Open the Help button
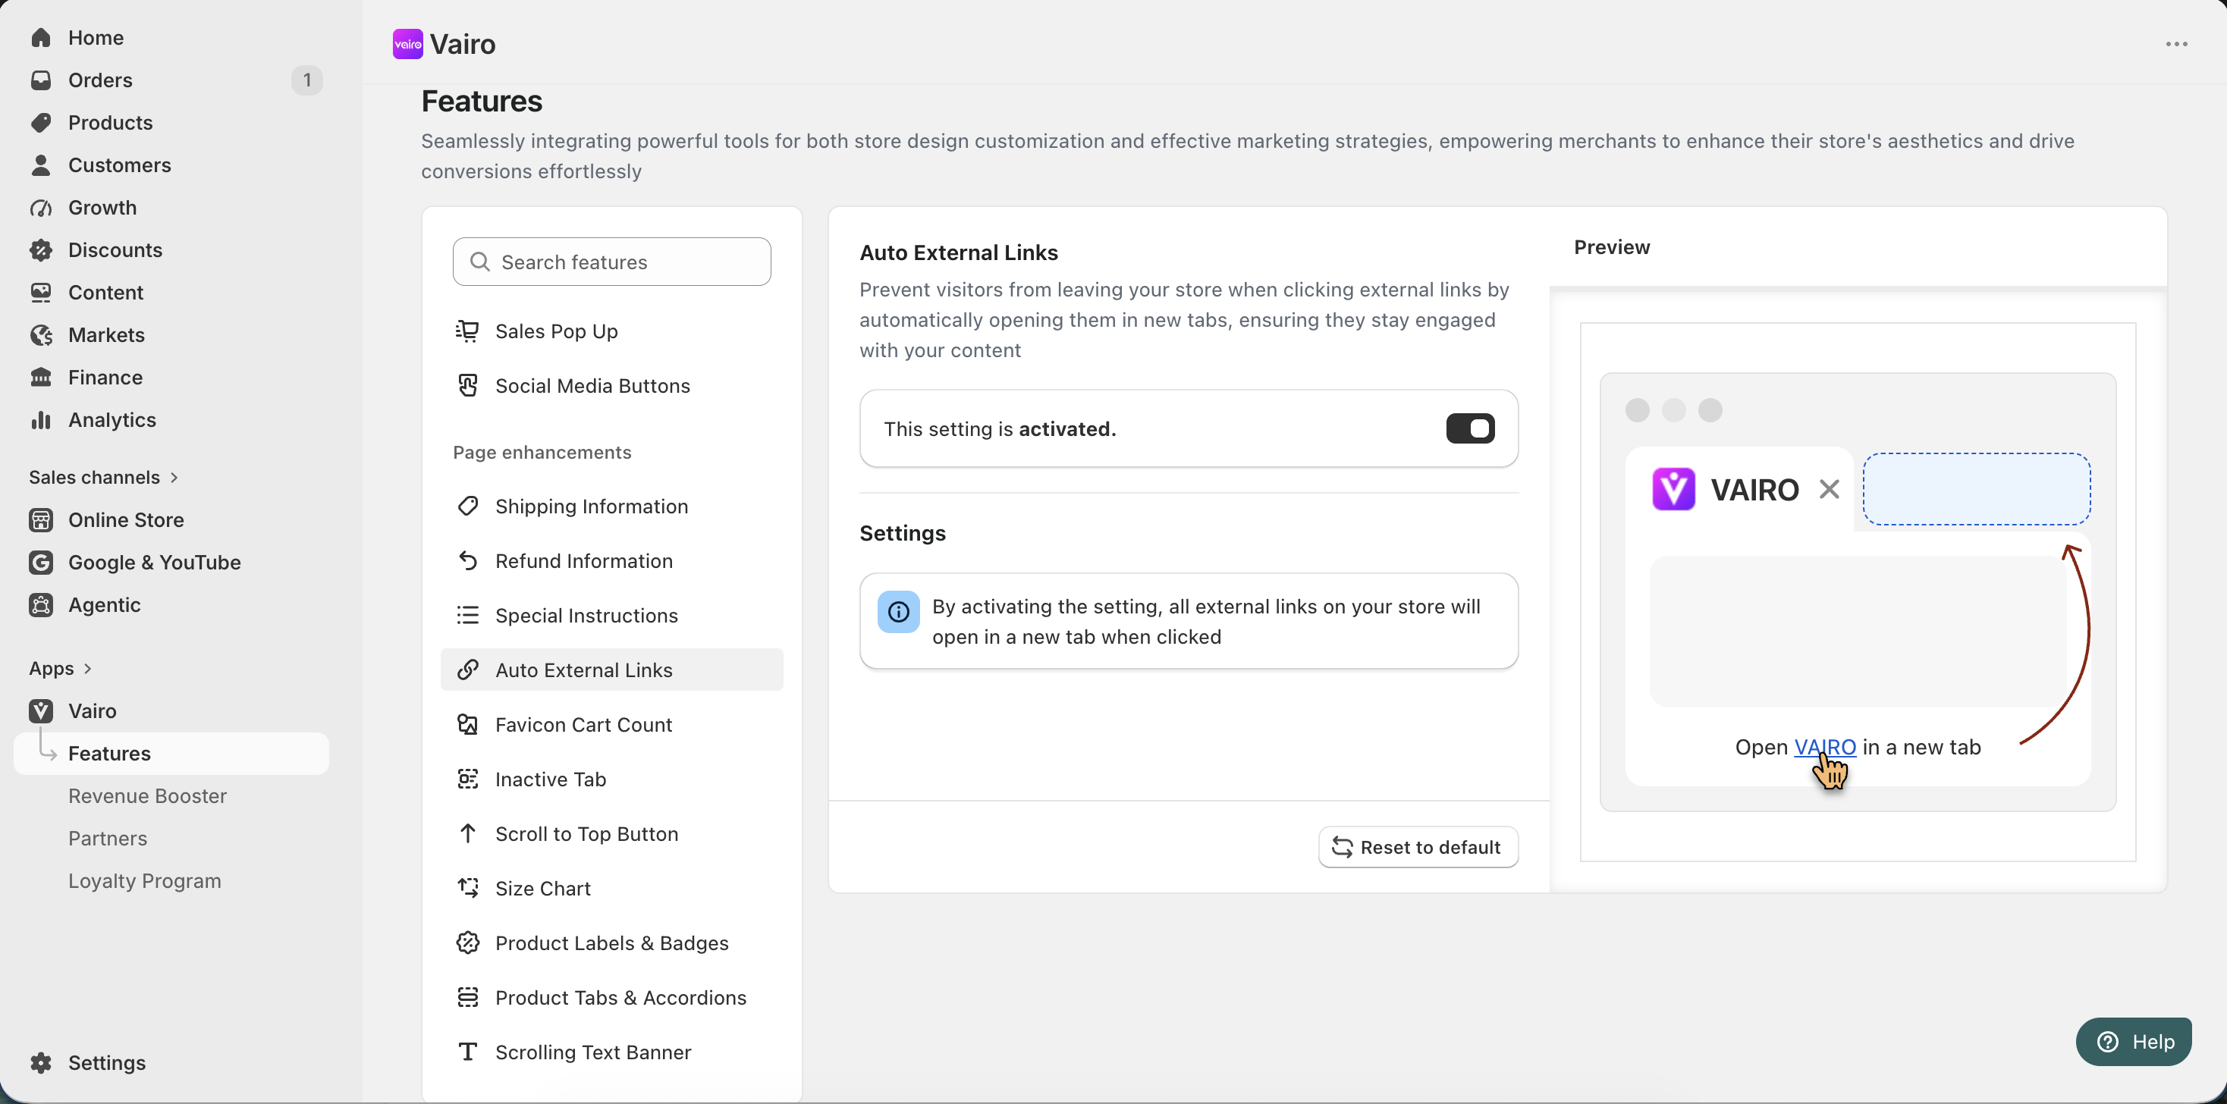 tap(2134, 1041)
